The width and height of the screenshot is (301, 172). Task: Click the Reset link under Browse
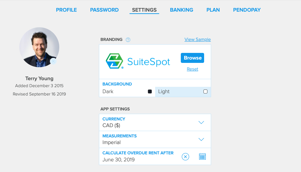tap(192, 69)
